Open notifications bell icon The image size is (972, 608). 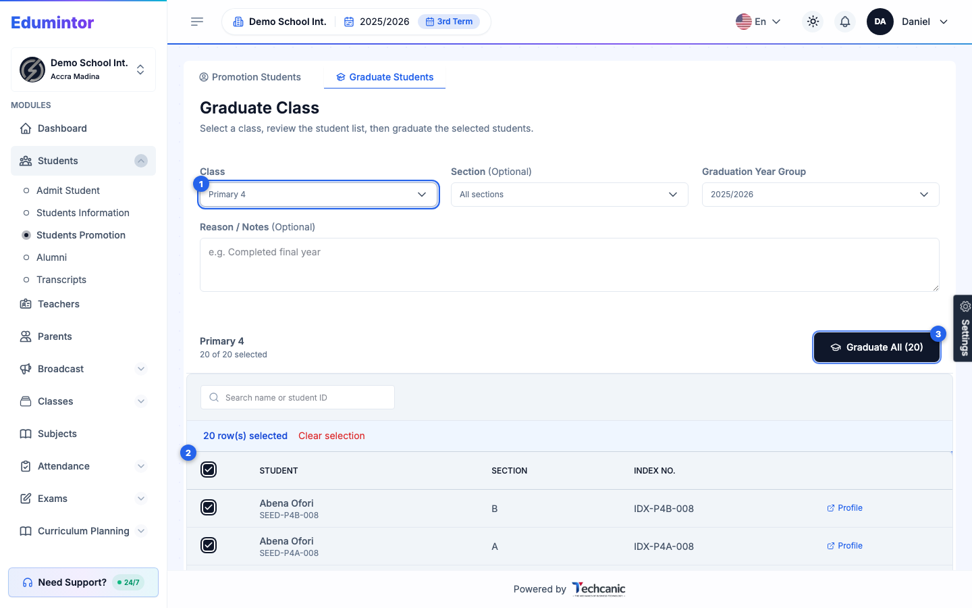pos(845,22)
